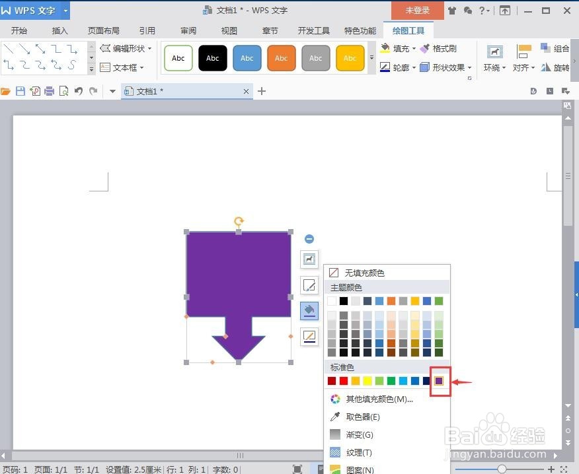Open the Outline dropdown arrow
The width and height of the screenshot is (579, 474).
click(x=414, y=68)
